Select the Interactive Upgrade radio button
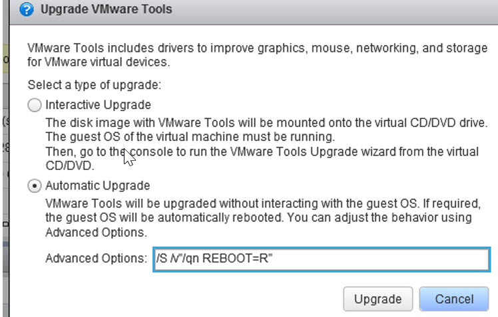498x317 pixels. (34, 105)
